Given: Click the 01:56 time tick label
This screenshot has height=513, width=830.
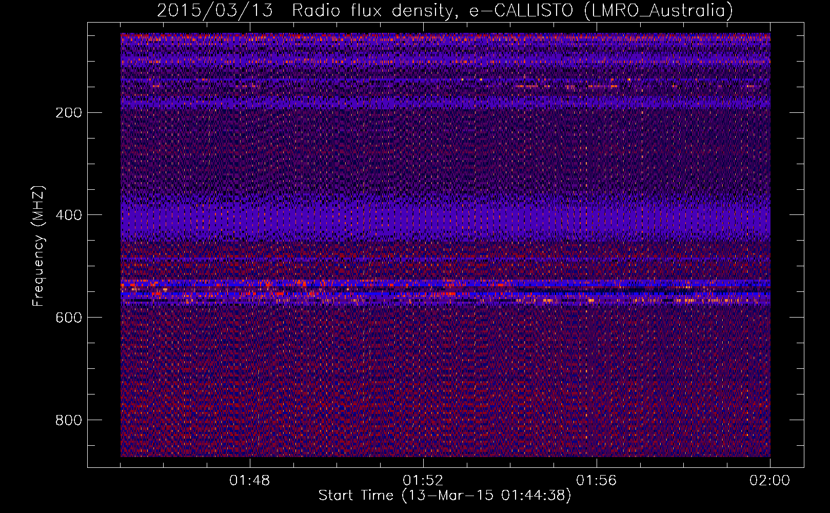Looking at the screenshot, I should (597, 481).
